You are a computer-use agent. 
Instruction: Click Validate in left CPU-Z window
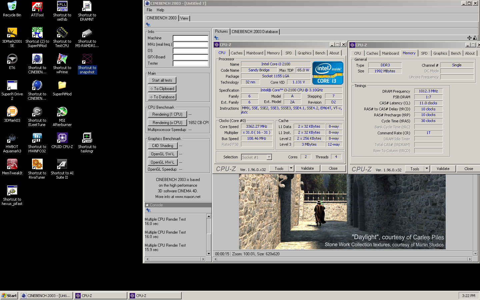(x=307, y=168)
